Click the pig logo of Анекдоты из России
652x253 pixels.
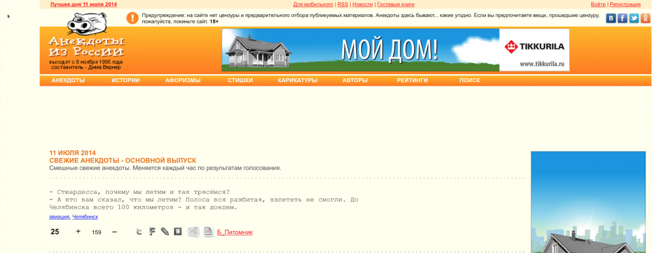coord(87,24)
